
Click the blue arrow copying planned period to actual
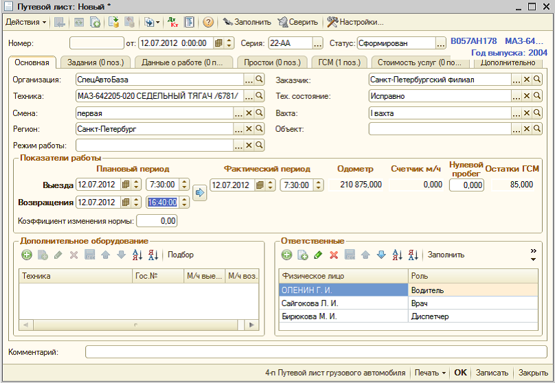point(200,193)
